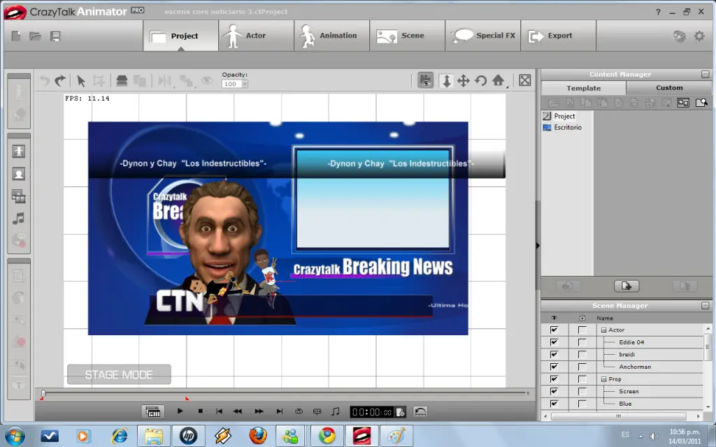Click the timecode field

click(x=372, y=412)
